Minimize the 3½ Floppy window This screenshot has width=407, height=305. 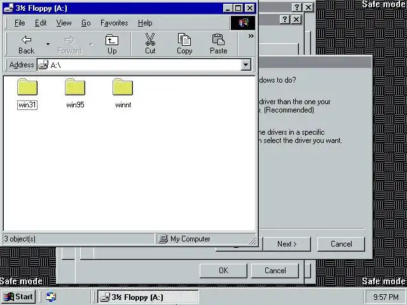point(228,8)
